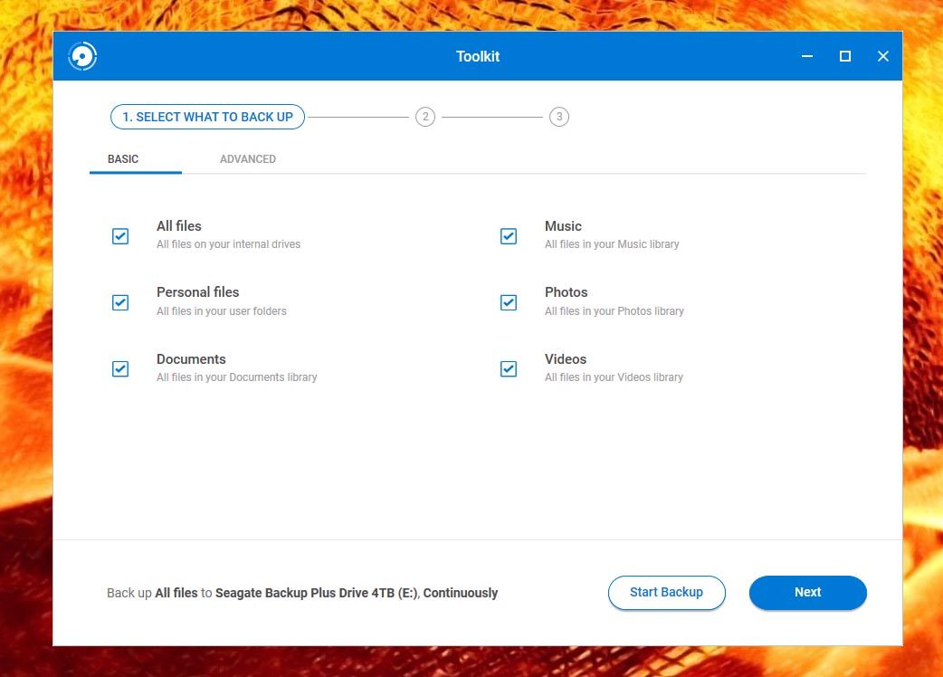Jump to step 3 in wizard
This screenshot has height=677, width=943.
click(559, 117)
